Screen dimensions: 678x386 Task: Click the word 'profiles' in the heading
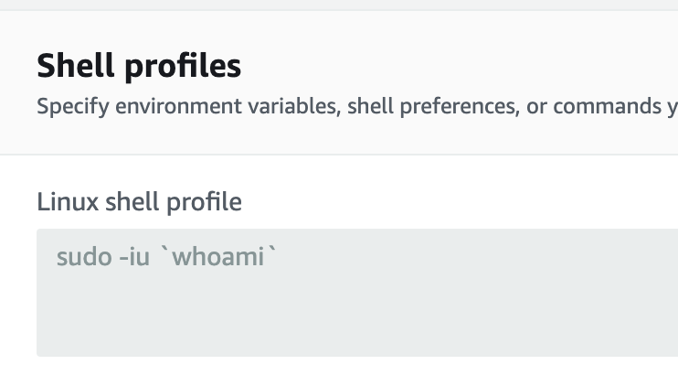tap(183, 67)
